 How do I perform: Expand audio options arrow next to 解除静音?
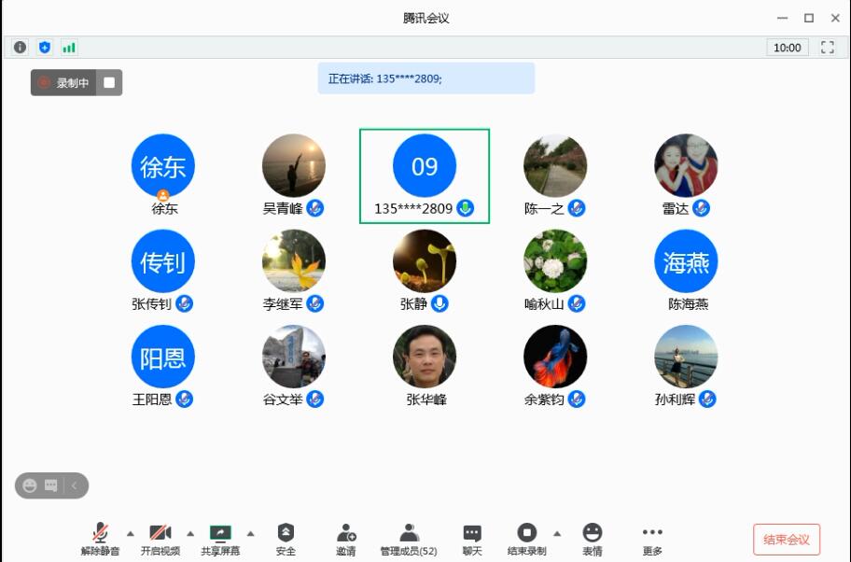131,534
